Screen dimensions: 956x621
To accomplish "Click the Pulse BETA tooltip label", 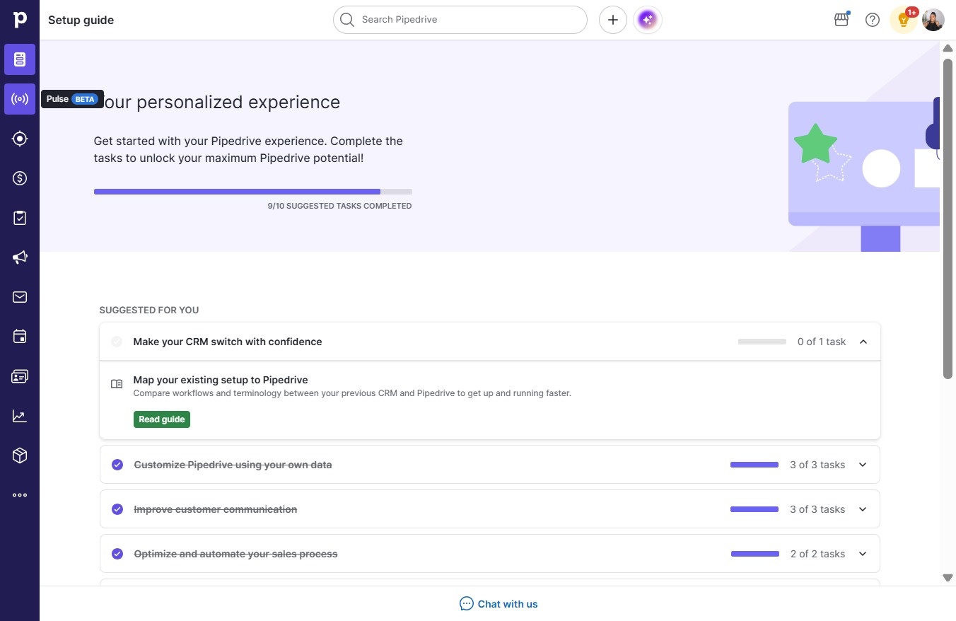I will pos(72,99).
